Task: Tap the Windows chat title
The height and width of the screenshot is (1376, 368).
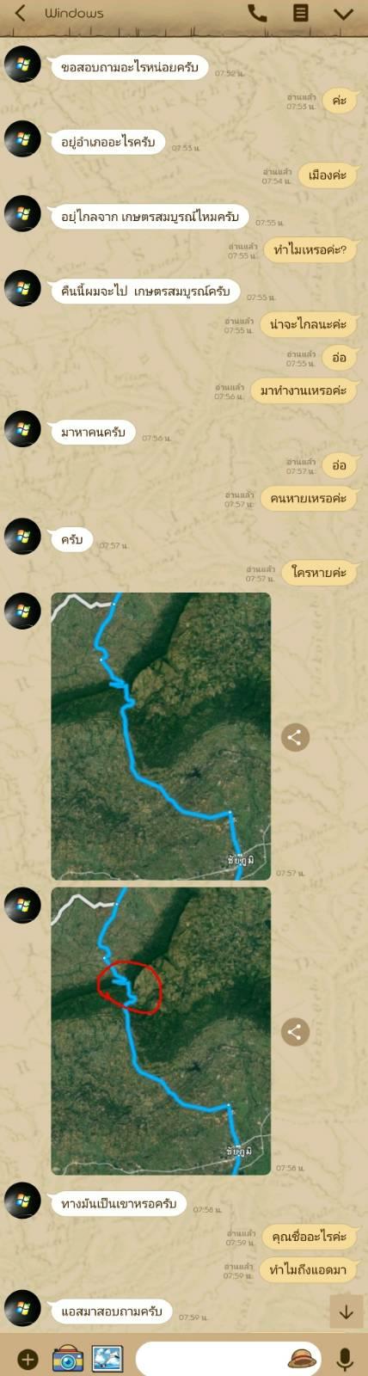Action: point(74,13)
